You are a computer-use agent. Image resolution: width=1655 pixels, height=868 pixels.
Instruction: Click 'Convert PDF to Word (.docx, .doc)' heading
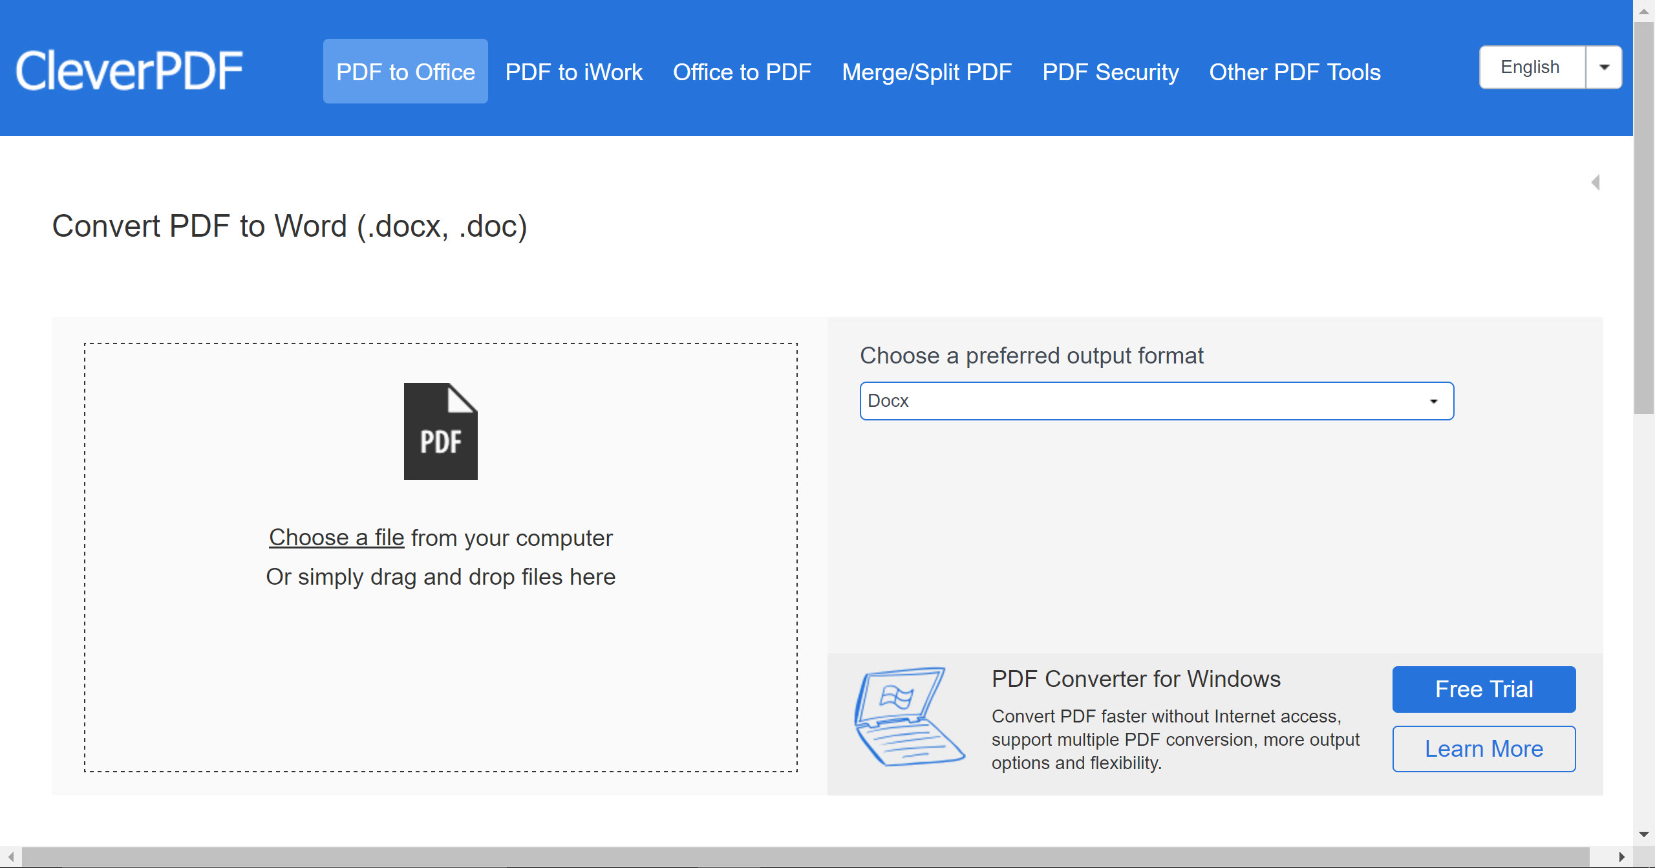click(x=290, y=226)
